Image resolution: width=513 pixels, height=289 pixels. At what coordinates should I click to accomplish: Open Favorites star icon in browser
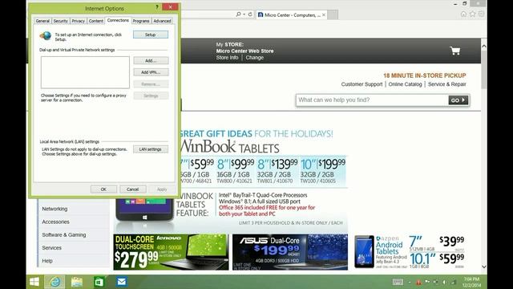click(472, 14)
